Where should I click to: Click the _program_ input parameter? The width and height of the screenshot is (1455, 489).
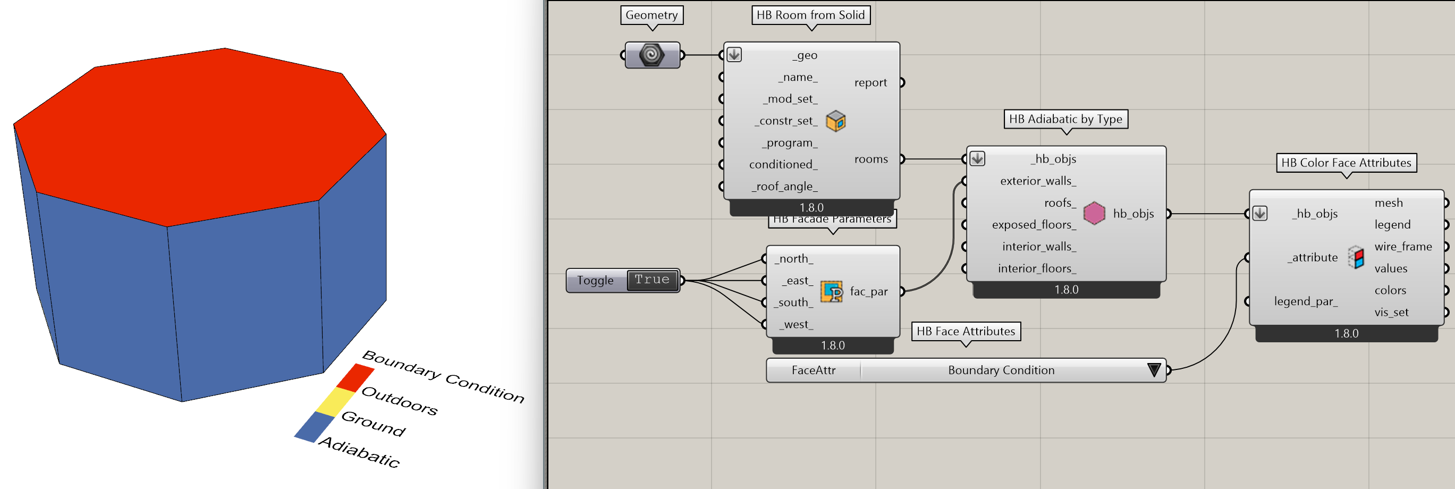tap(789, 143)
